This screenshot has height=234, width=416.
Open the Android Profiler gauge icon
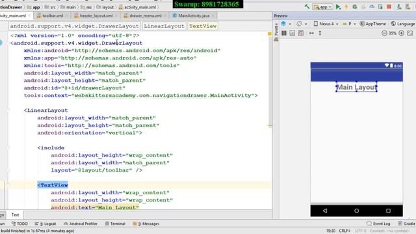(x=372, y=7)
